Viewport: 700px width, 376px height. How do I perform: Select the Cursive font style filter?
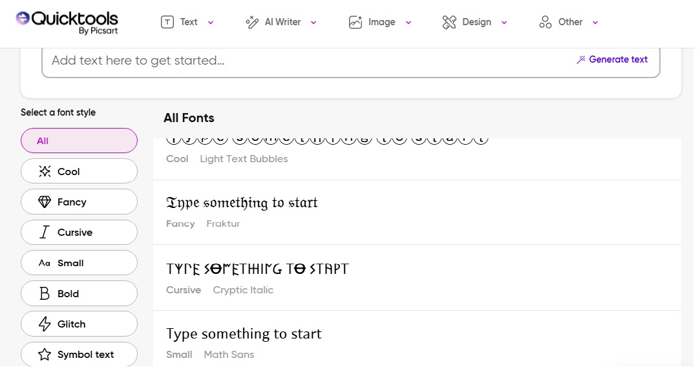coord(79,233)
